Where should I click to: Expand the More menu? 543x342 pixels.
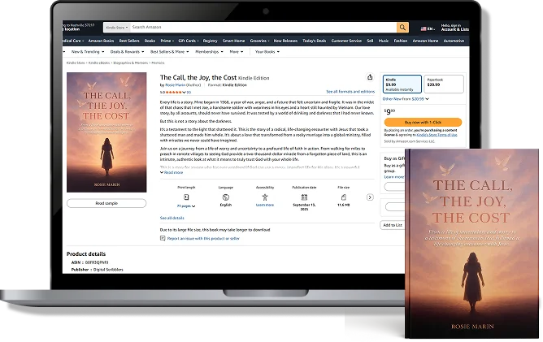pyautogui.click(x=237, y=52)
